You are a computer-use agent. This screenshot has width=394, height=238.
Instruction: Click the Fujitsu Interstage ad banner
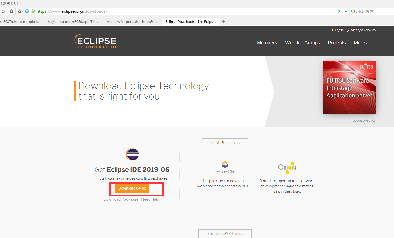[x=349, y=87]
